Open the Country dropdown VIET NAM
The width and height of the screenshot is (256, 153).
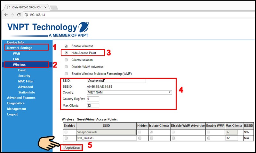129,93
